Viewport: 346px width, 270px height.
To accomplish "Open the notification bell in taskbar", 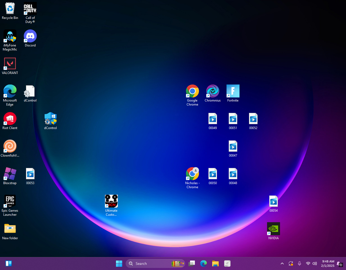I will [x=340, y=264].
